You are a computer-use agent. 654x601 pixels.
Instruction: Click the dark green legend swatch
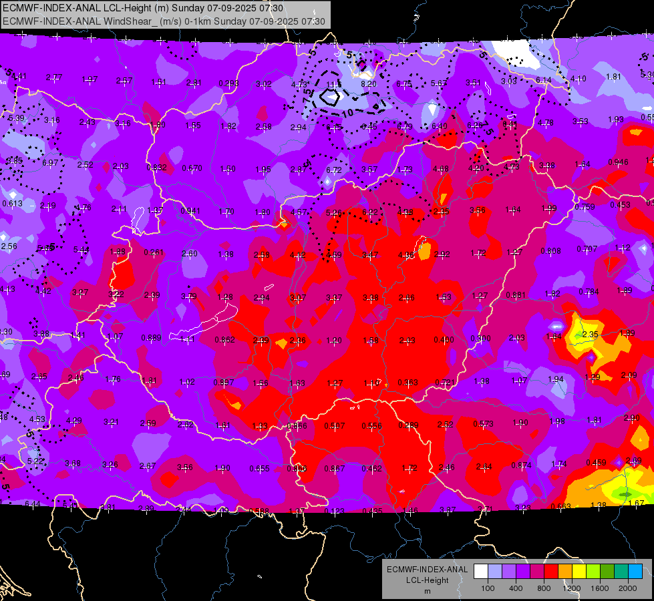tap(607, 572)
